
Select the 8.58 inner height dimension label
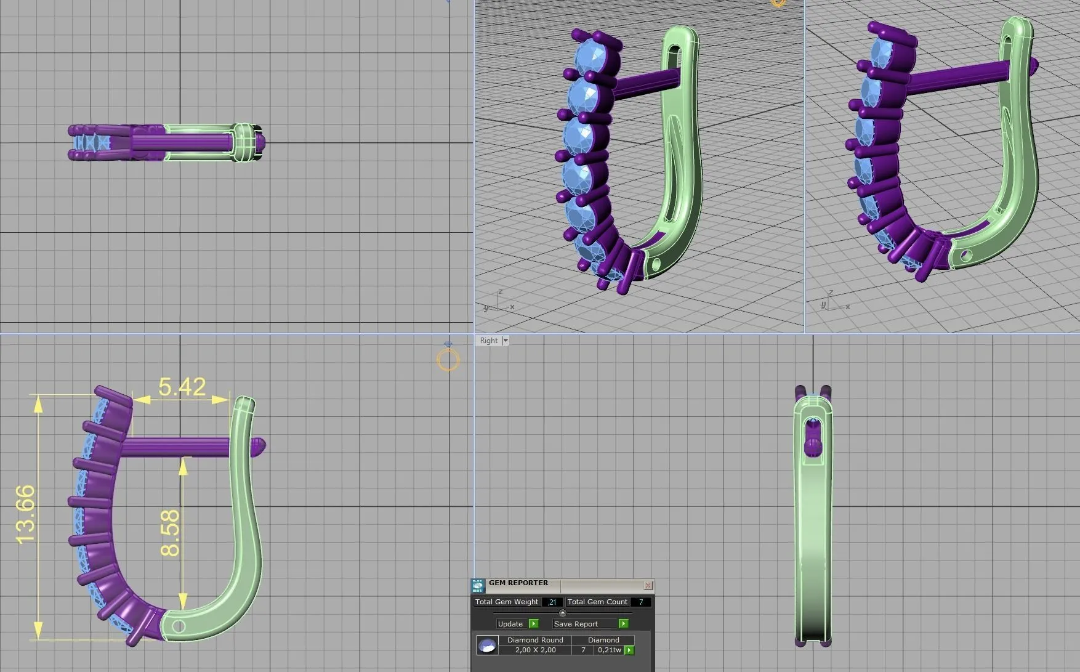(170, 533)
